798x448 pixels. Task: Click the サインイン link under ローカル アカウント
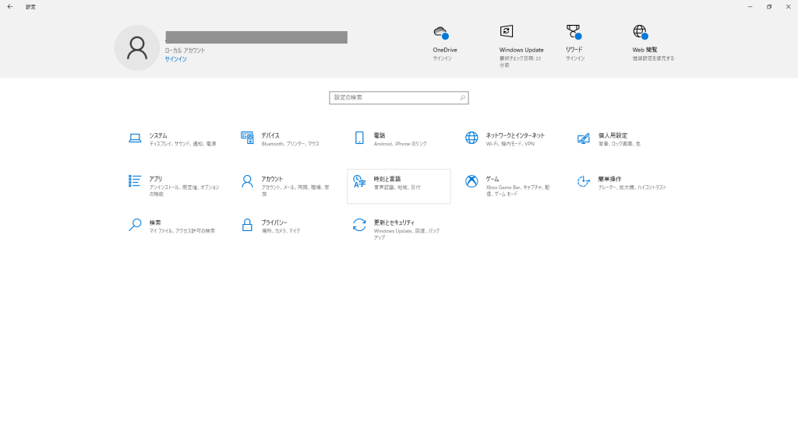(x=175, y=59)
